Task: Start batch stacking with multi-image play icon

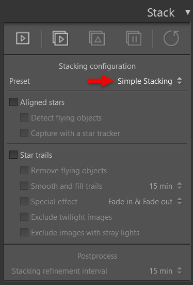Action: (60, 38)
